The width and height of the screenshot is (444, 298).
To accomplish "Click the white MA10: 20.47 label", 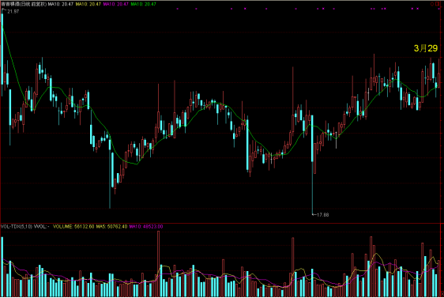I will (60, 4).
